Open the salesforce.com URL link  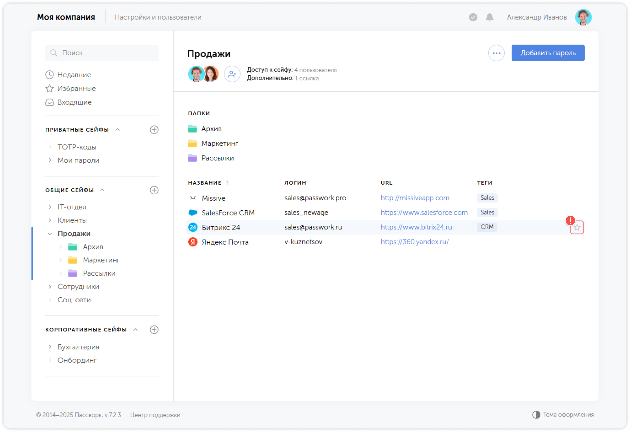pos(424,212)
